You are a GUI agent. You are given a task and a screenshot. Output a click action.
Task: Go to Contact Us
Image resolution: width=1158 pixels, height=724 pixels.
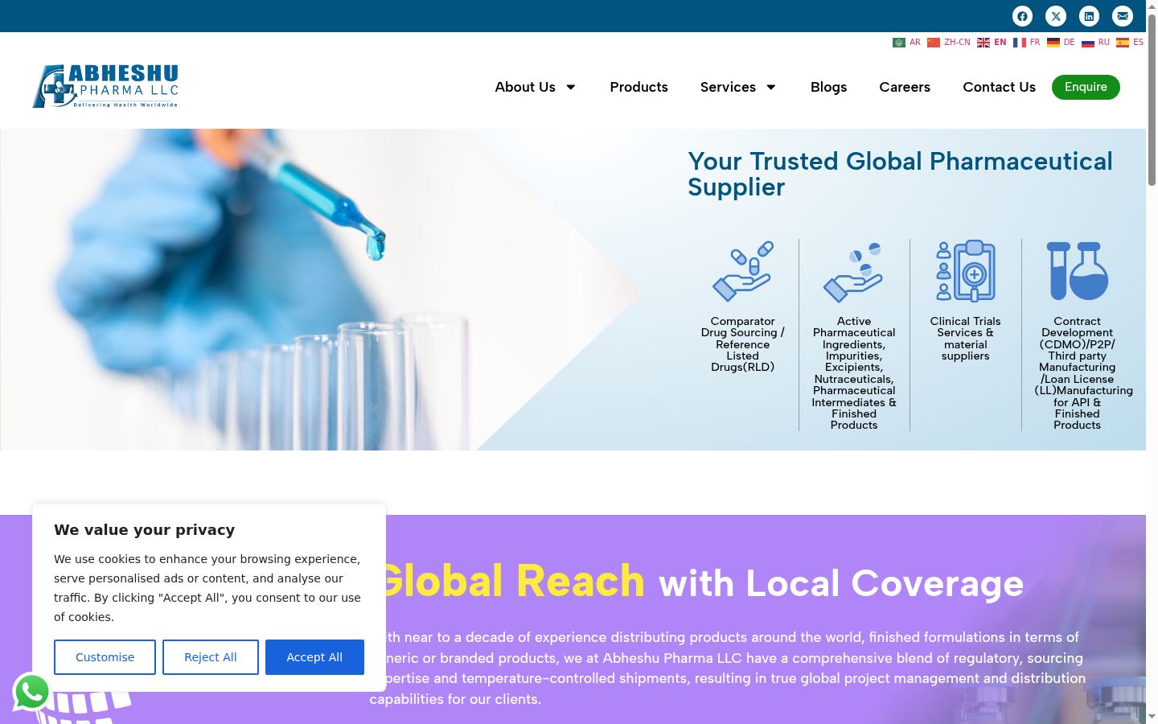pos(999,87)
